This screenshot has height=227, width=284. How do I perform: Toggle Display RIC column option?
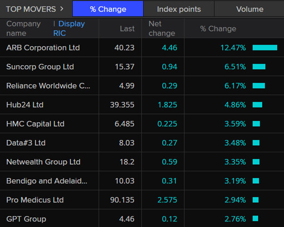pos(69,29)
